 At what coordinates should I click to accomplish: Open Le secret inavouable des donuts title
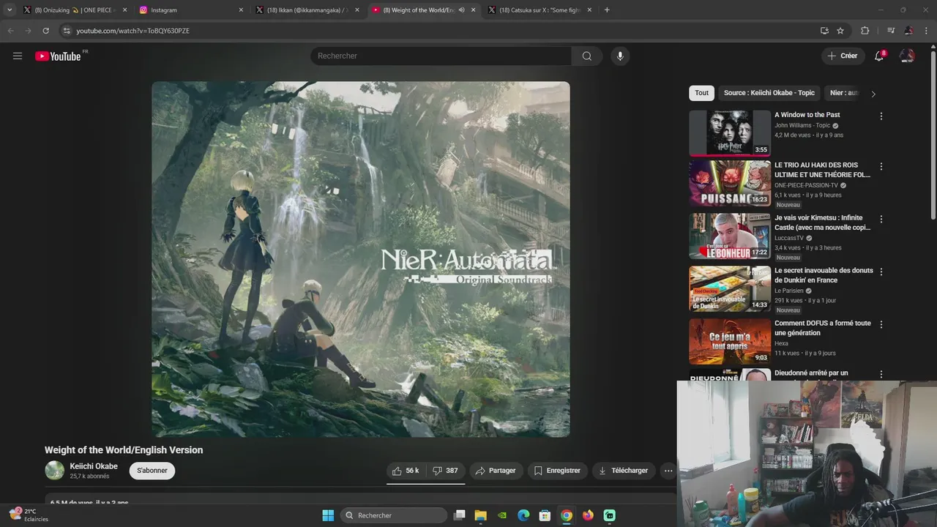pyautogui.click(x=824, y=275)
